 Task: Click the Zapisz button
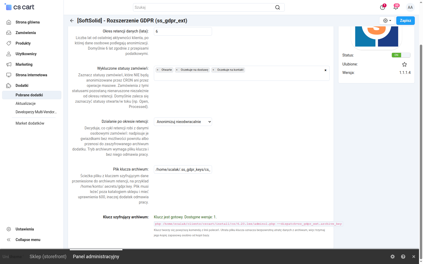click(x=406, y=21)
